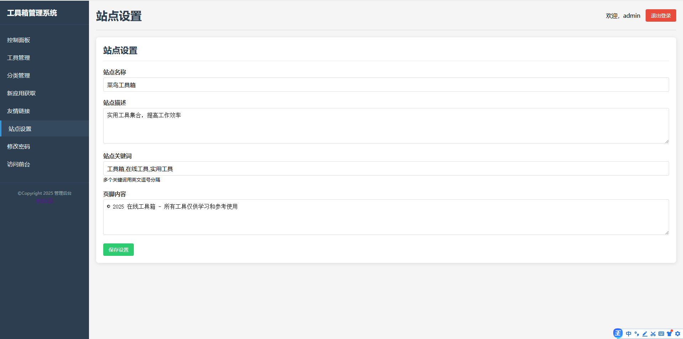Open 控制面板 in the sidebar

19,40
